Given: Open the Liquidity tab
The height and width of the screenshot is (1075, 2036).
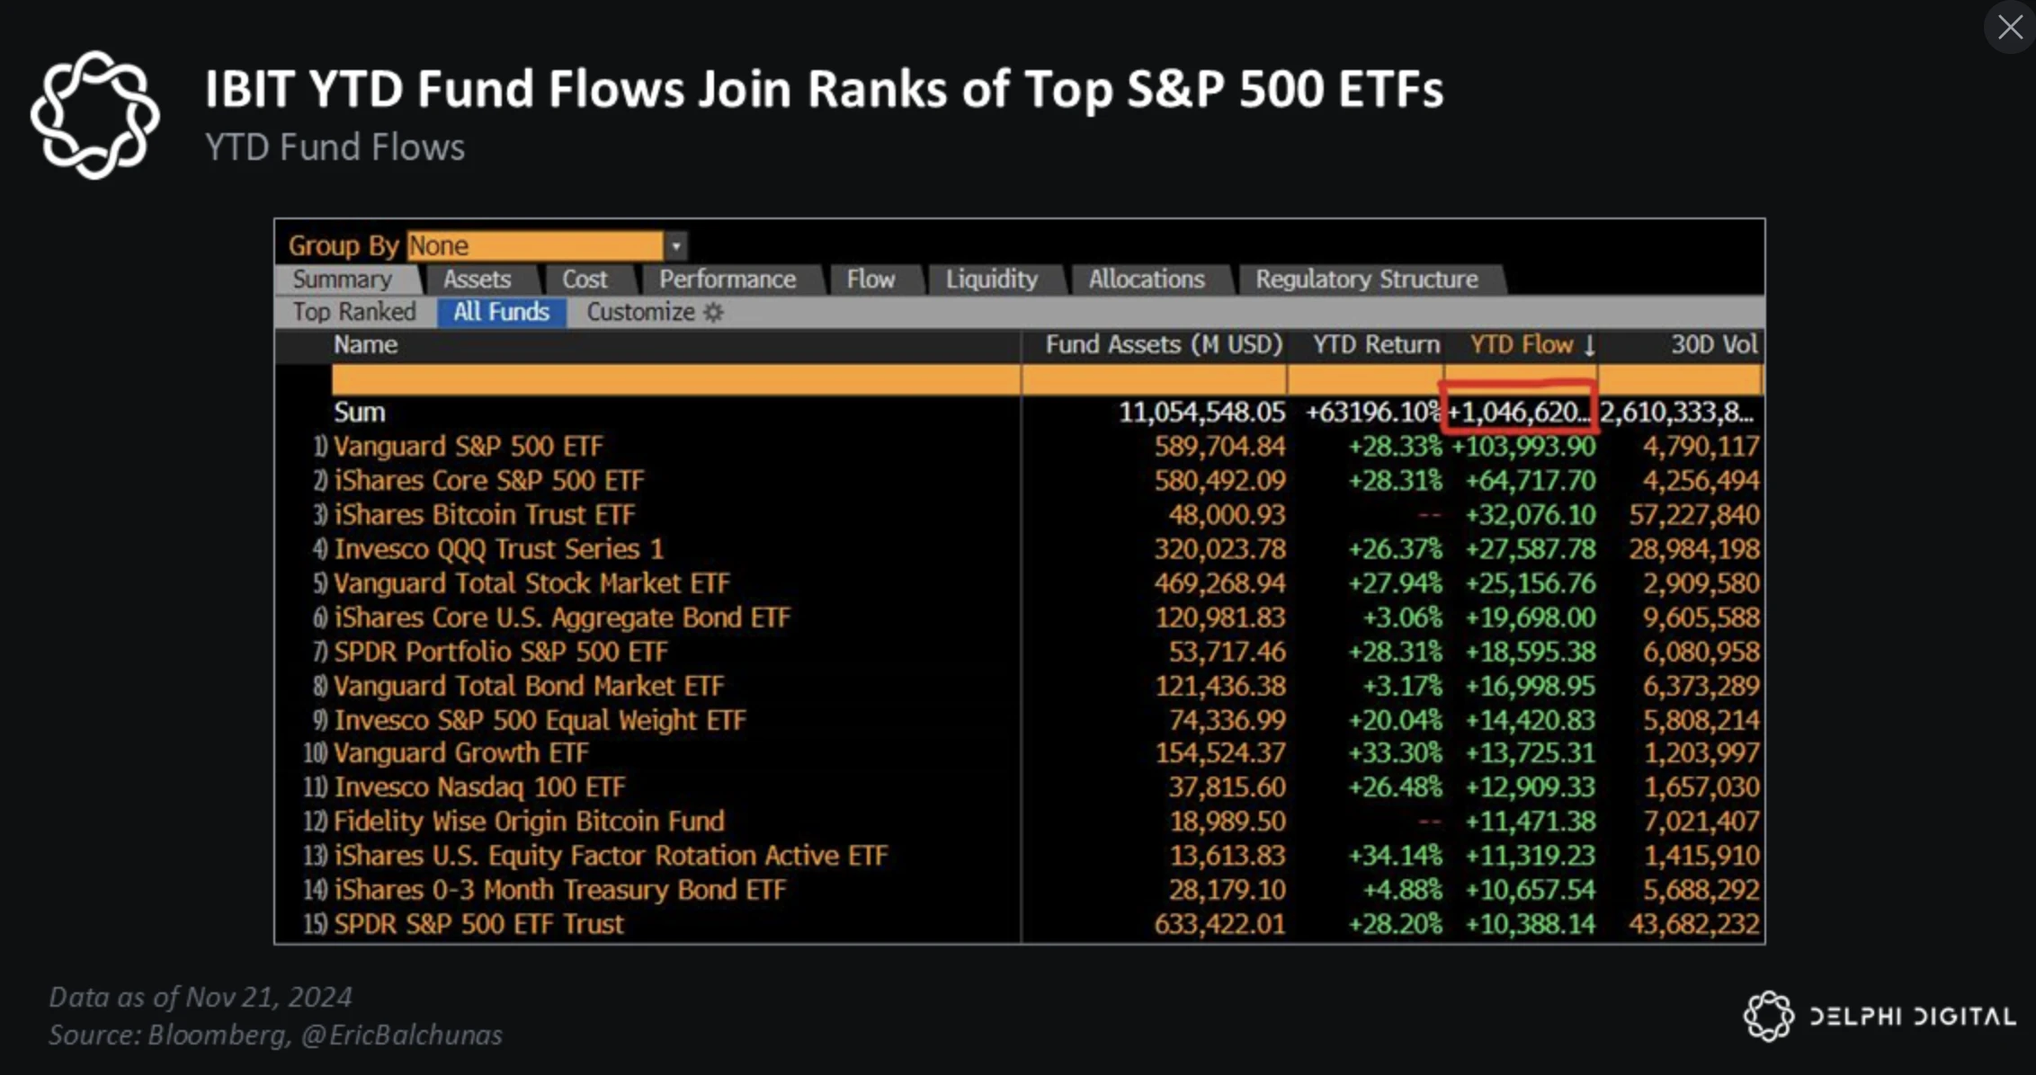Looking at the screenshot, I should pos(991,280).
